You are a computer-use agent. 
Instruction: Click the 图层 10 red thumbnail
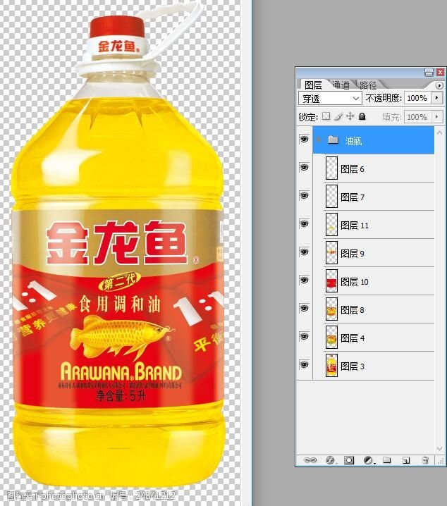(331, 280)
